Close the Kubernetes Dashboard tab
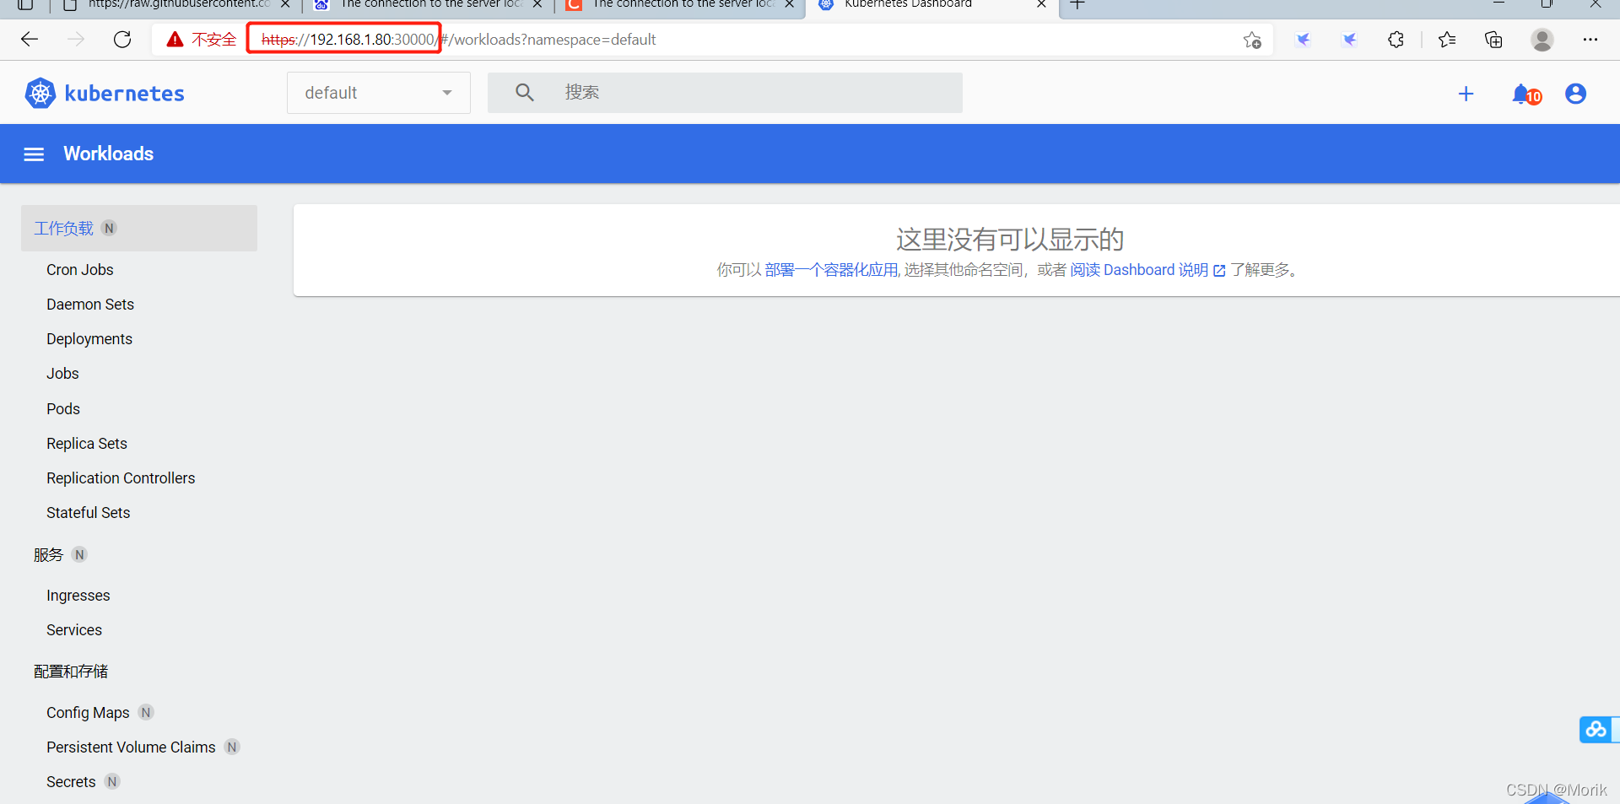 (1041, 4)
